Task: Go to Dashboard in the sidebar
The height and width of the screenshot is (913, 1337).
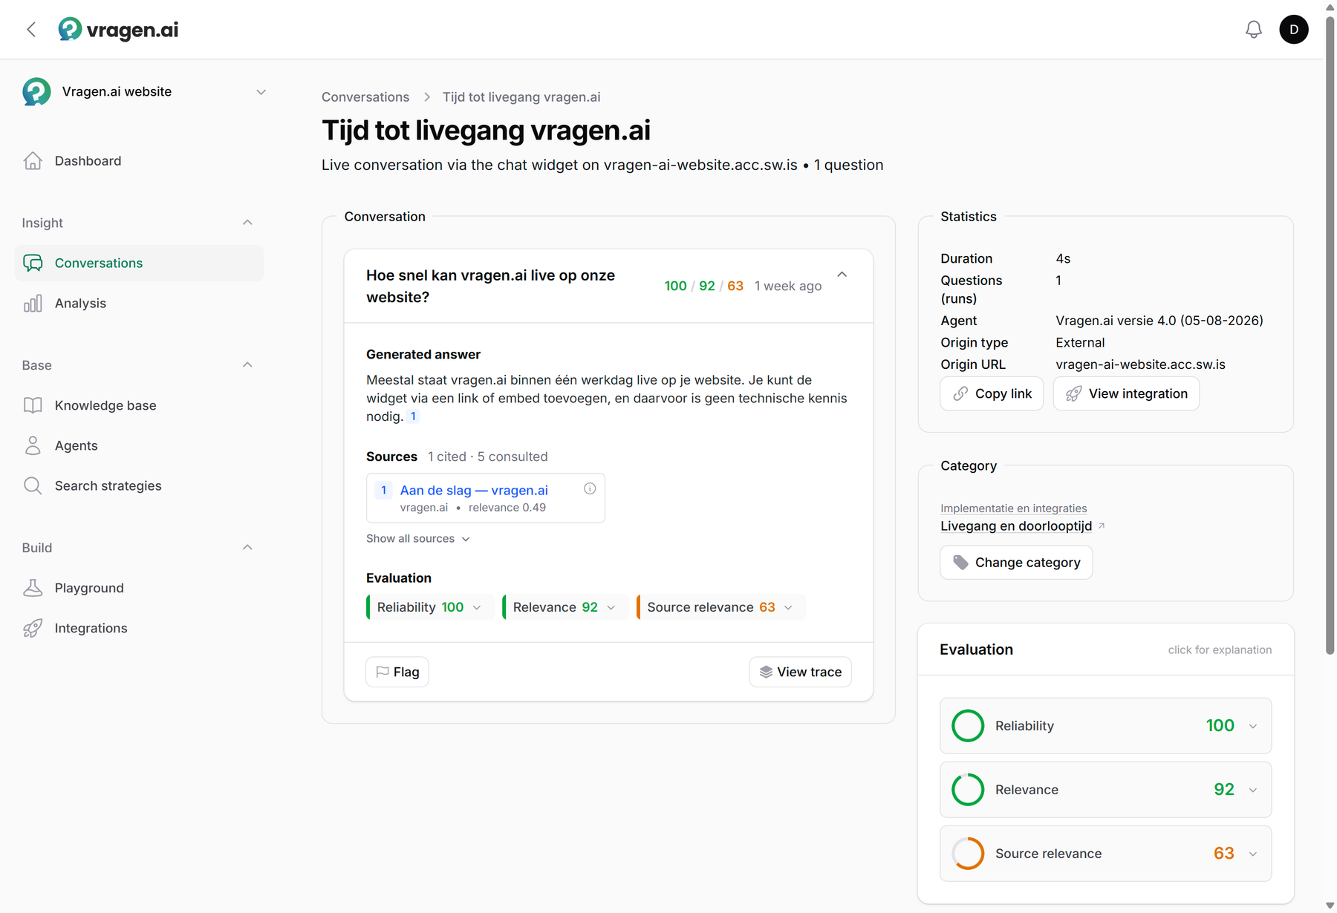Action: tap(139, 161)
